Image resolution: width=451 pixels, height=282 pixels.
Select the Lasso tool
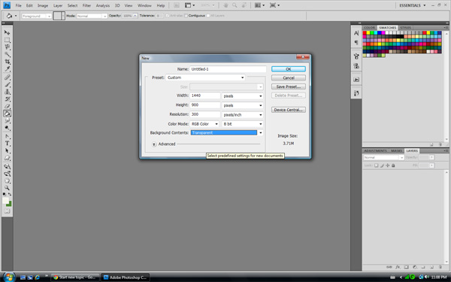pyautogui.click(x=7, y=47)
